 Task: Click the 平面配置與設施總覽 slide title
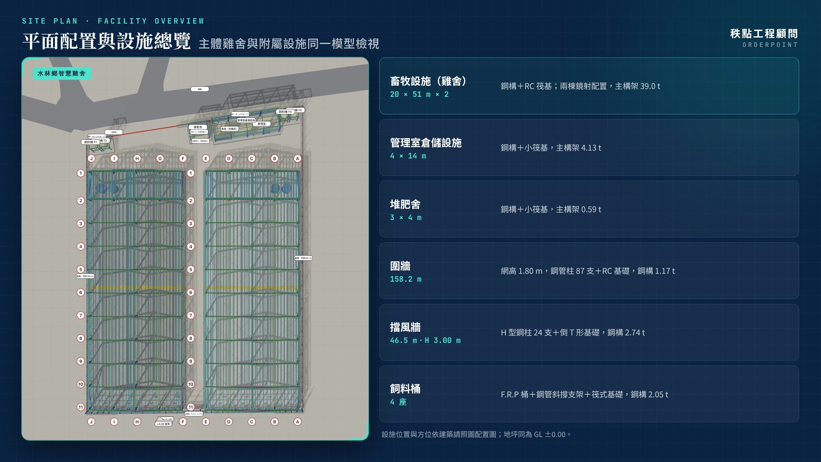(x=106, y=42)
